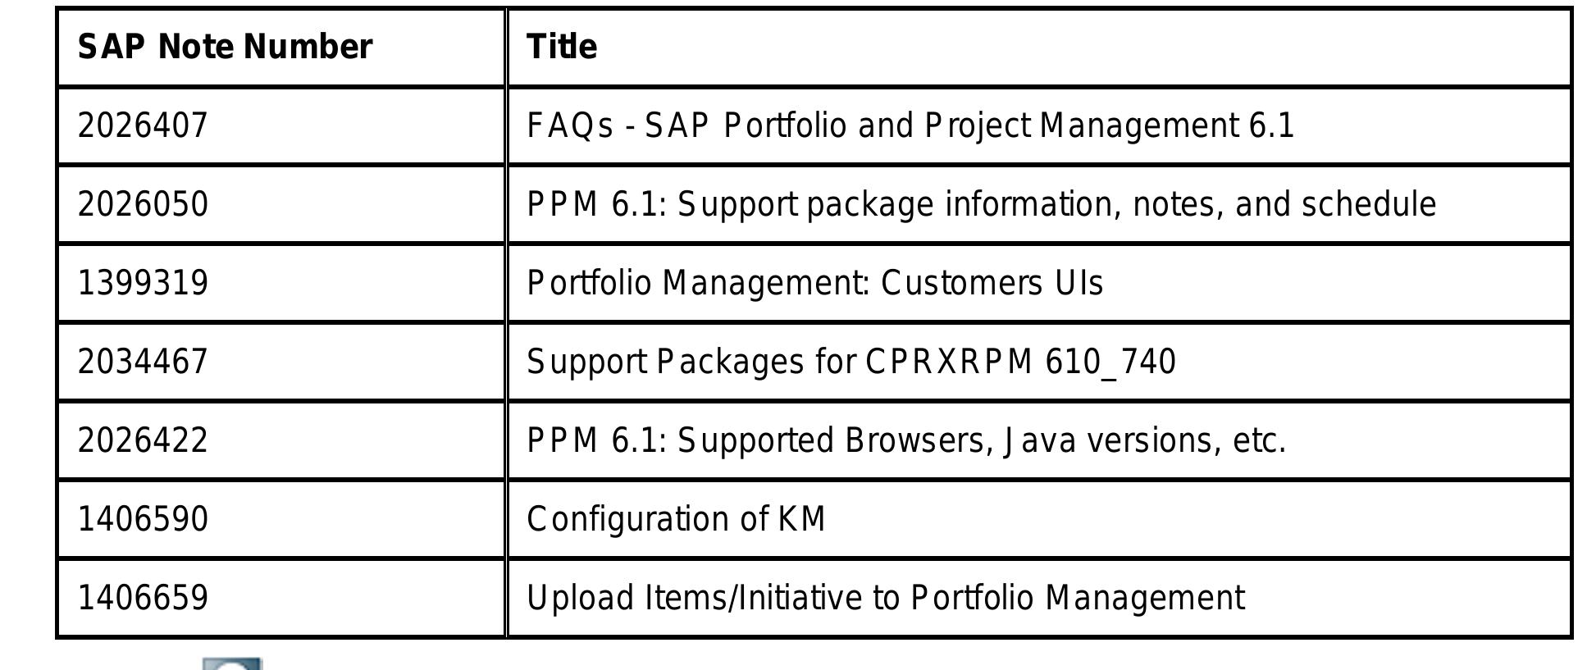Open note number 1399319

[x=143, y=283]
